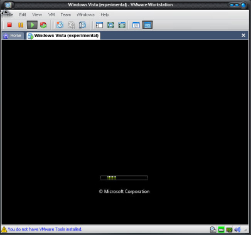Suspend the virtual machine with pause icon
Screen dimensions: 251x235
click(21, 25)
